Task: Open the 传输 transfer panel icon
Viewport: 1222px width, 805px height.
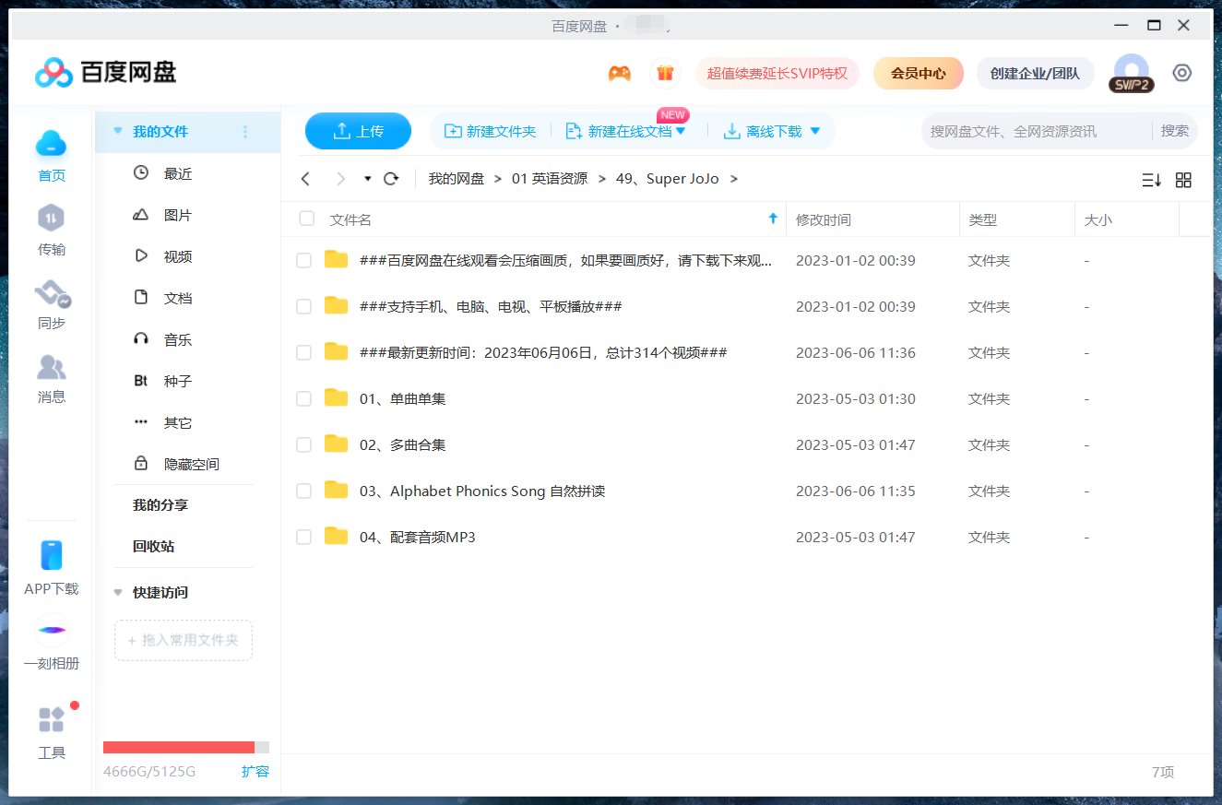Action: [x=52, y=219]
